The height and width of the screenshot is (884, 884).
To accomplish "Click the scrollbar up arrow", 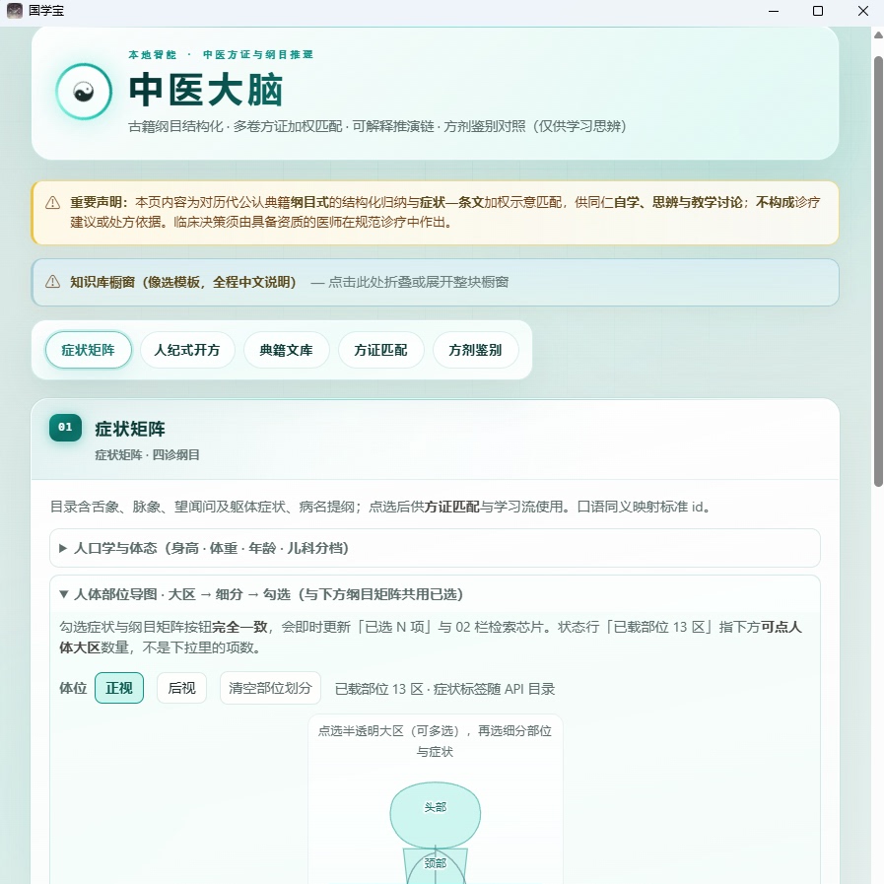I will [878, 34].
